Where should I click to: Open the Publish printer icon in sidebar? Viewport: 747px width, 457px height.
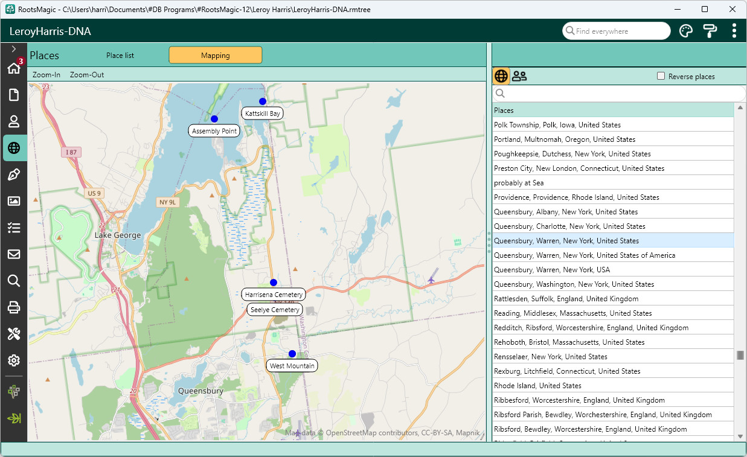coord(14,307)
